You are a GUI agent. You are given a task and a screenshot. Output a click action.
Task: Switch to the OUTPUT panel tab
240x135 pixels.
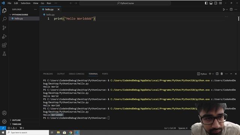coord(61,74)
